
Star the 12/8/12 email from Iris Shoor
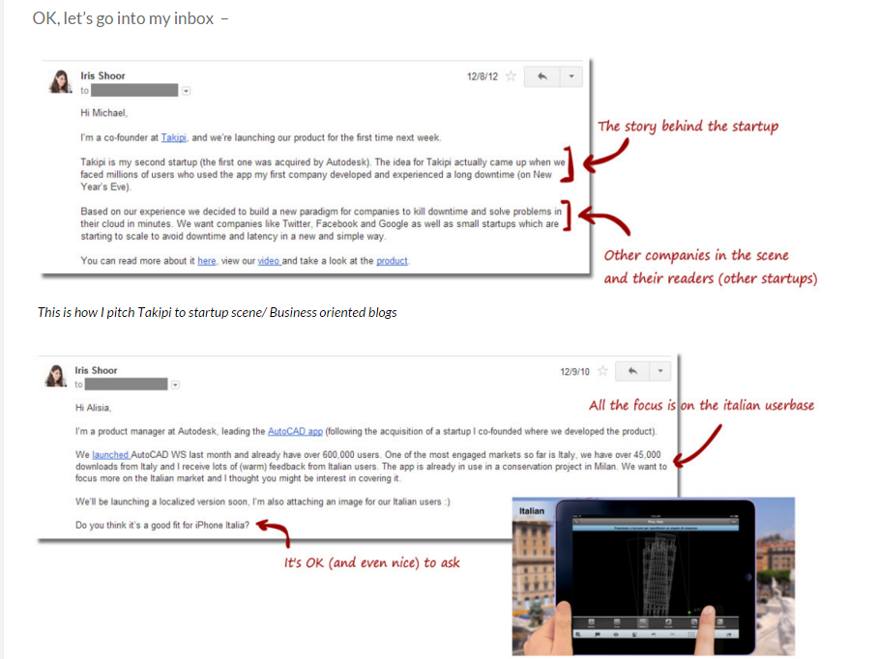click(511, 76)
